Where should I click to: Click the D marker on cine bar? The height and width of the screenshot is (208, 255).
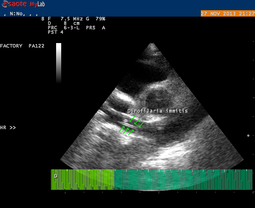[x=56, y=176]
